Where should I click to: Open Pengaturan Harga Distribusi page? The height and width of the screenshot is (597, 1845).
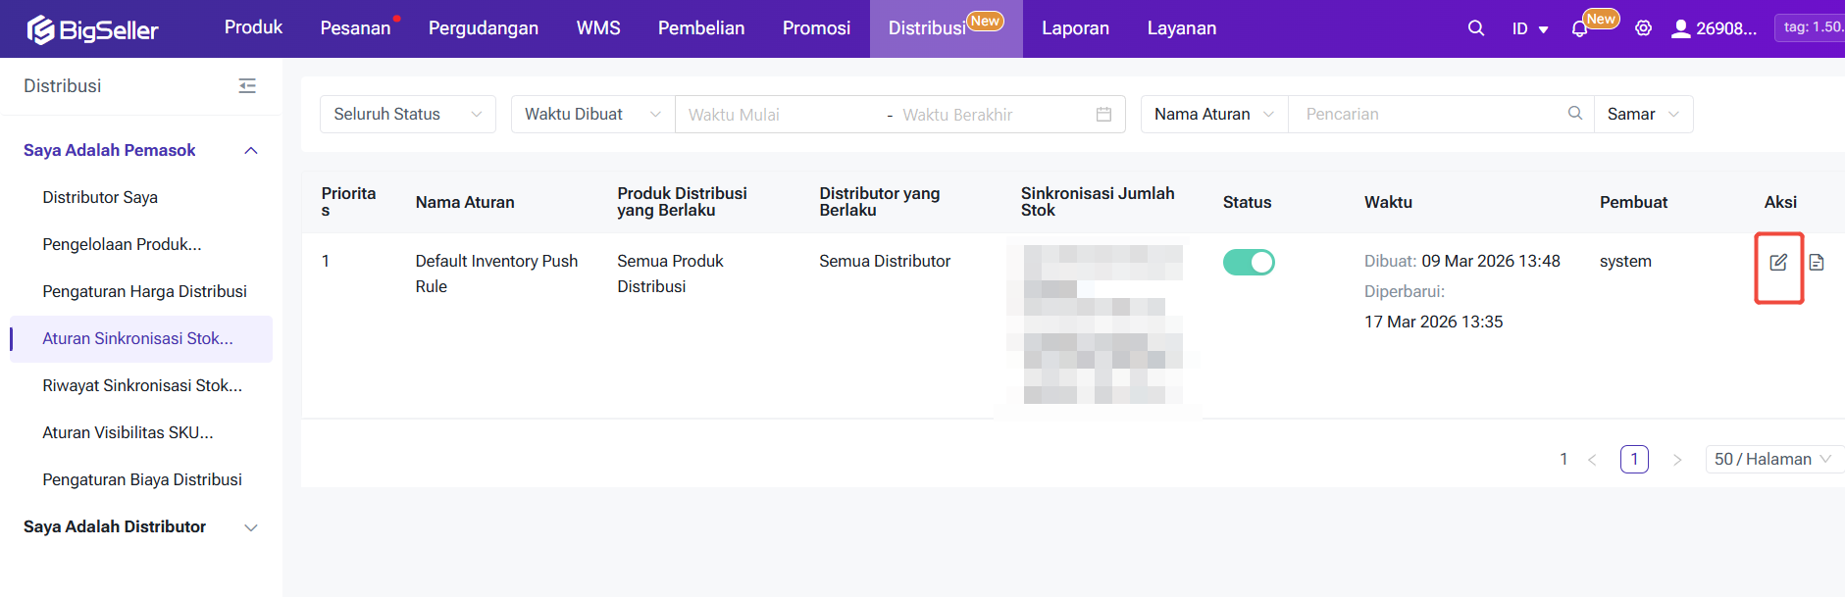coord(144,292)
